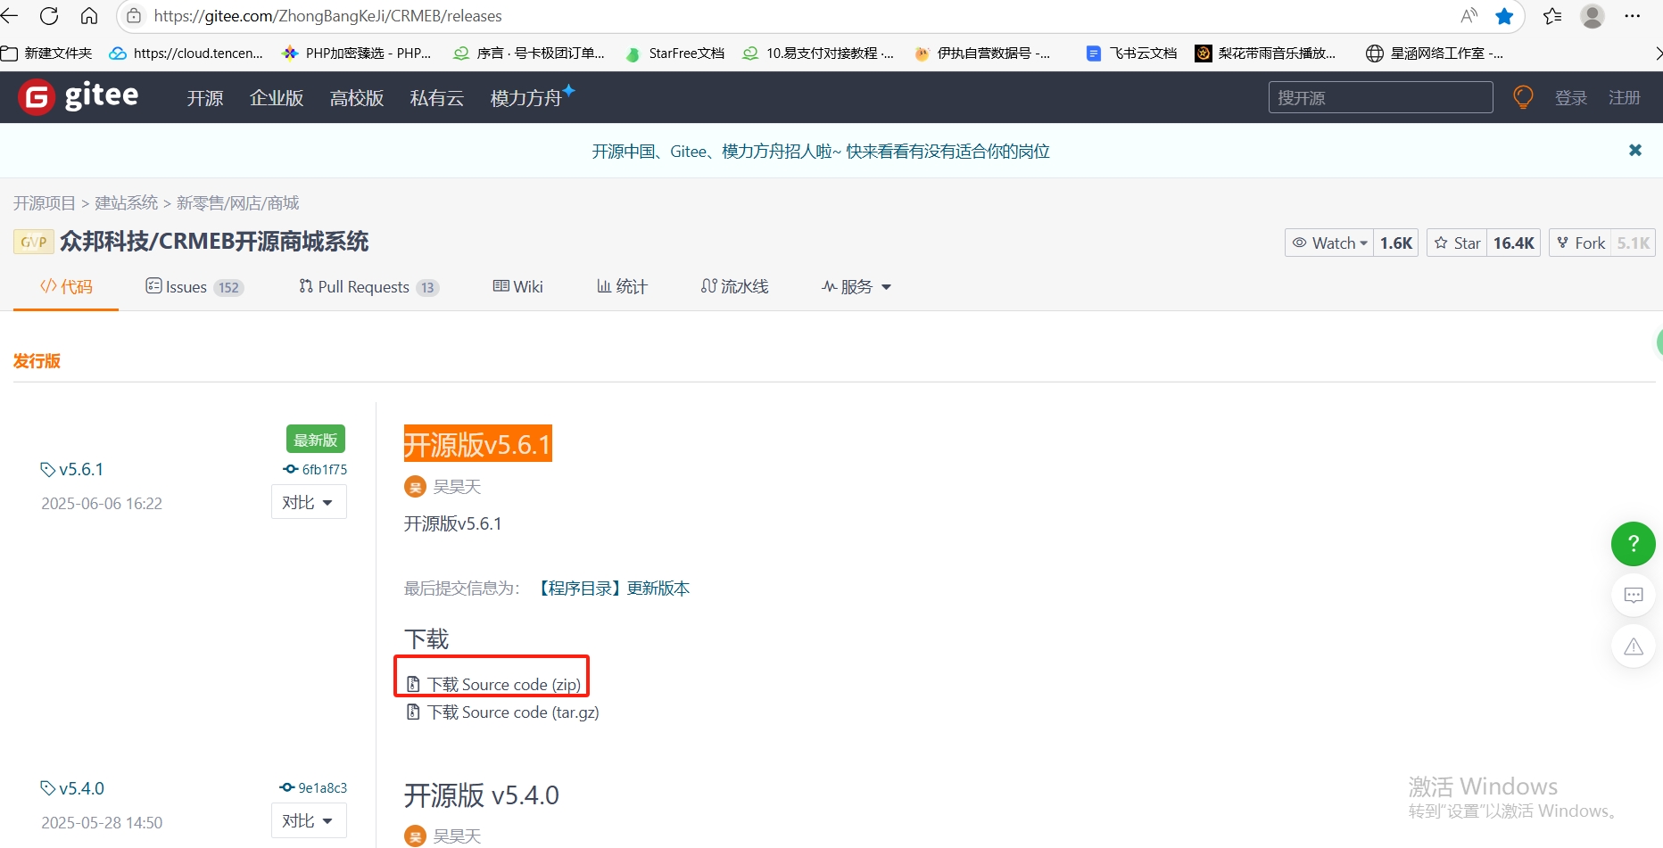The height and width of the screenshot is (848, 1663).
Task: Fork the repository
Action: (1580, 243)
